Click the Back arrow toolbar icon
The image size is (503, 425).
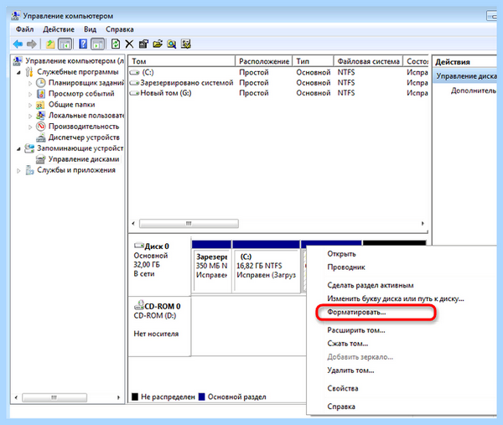[18, 44]
